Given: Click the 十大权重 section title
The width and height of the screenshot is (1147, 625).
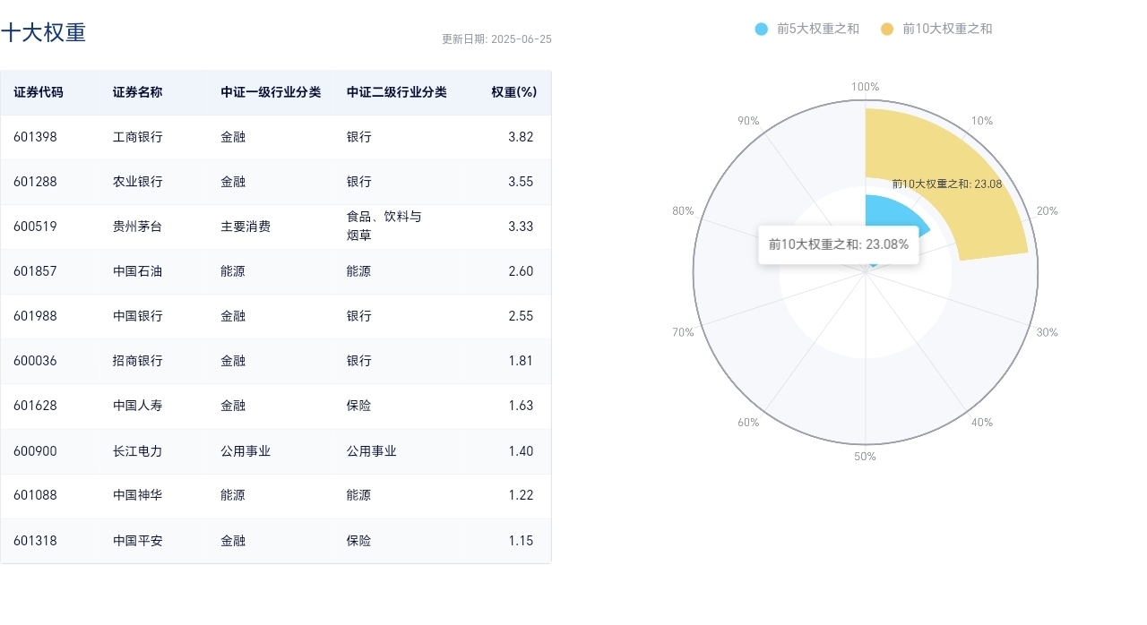Looking at the screenshot, I should (43, 33).
